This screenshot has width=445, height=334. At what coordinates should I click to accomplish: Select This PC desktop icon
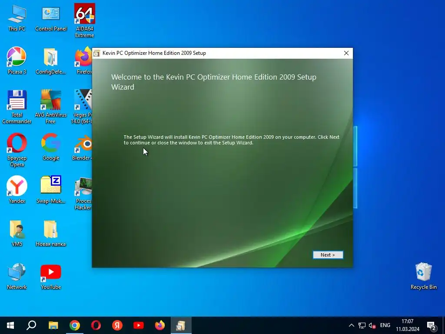point(17,17)
